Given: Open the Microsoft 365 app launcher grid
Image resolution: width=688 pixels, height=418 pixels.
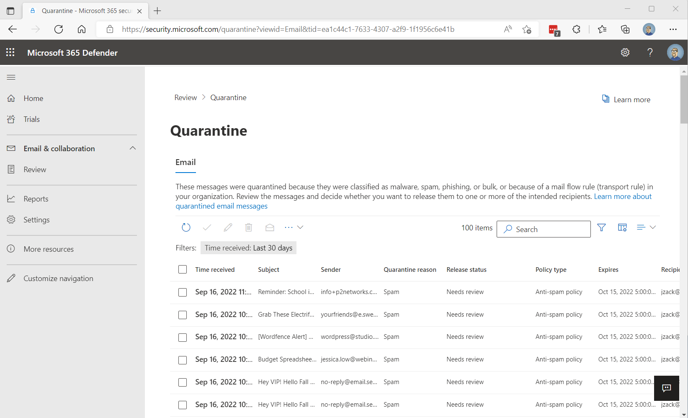Looking at the screenshot, I should tap(10, 52).
